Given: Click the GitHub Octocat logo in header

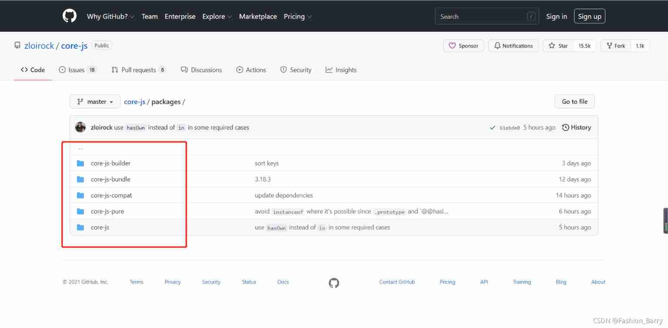Looking at the screenshot, I should (70, 16).
